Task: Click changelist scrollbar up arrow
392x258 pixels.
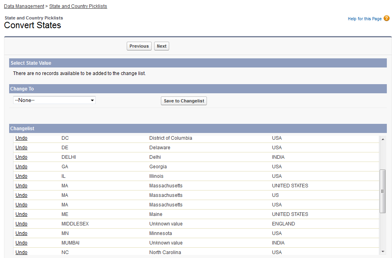Action: pyautogui.click(x=383, y=139)
